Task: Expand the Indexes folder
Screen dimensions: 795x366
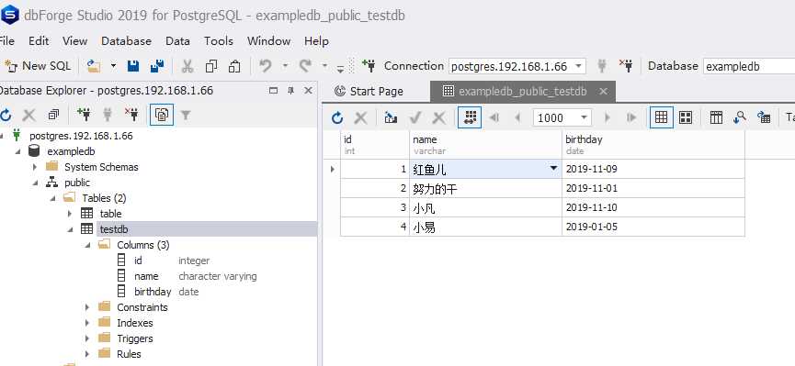Action: pyautogui.click(x=87, y=323)
